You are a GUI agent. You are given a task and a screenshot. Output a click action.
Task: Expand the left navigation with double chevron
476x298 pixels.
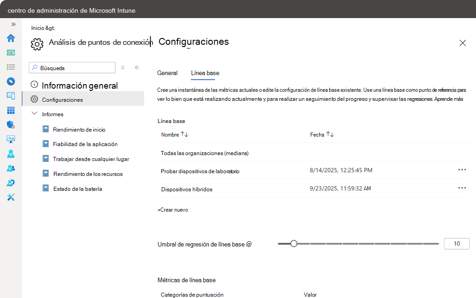tap(13, 24)
